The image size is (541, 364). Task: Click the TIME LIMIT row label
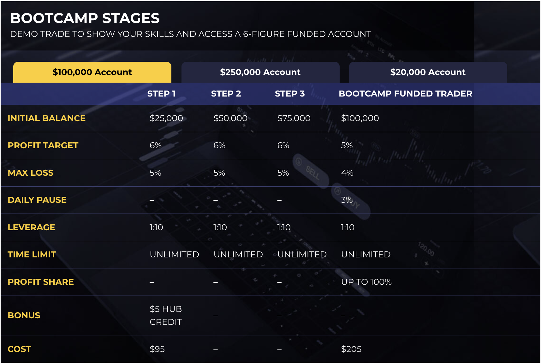point(32,255)
